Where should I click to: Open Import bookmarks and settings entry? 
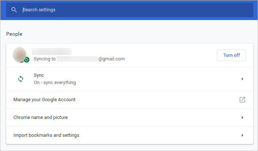[46, 135]
